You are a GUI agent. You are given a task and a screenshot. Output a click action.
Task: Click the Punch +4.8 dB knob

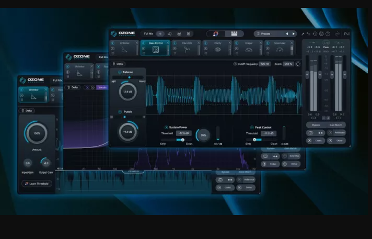pyautogui.click(x=128, y=132)
